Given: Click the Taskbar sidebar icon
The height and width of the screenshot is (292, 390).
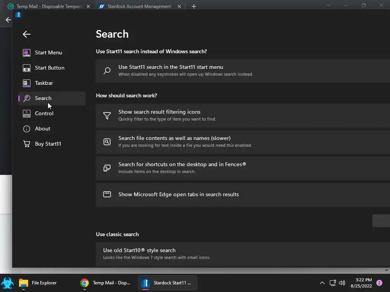Looking at the screenshot, I should 27,83.
